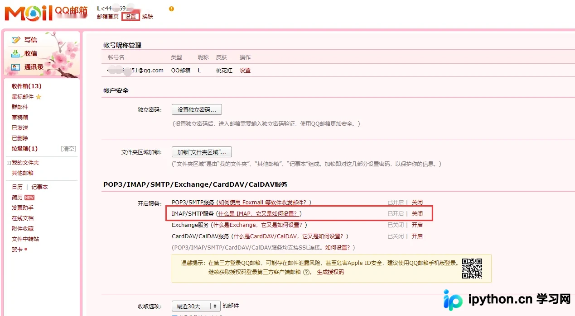Open 在线文档 in the sidebar
The image size is (575, 316).
coord(23,218)
